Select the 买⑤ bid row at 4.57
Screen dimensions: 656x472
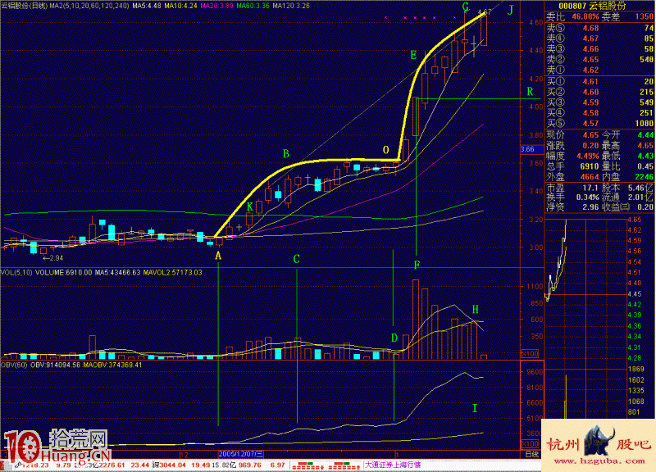point(600,124)
